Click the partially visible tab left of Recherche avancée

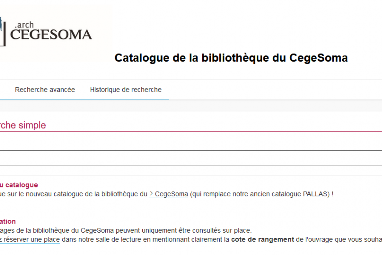coord(4,90)
